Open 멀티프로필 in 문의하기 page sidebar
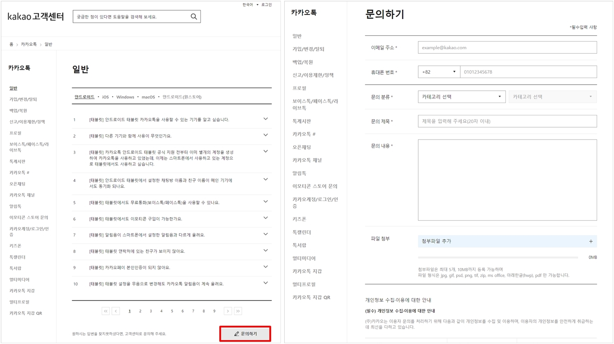The image size is (614, 344). point(304,284)
